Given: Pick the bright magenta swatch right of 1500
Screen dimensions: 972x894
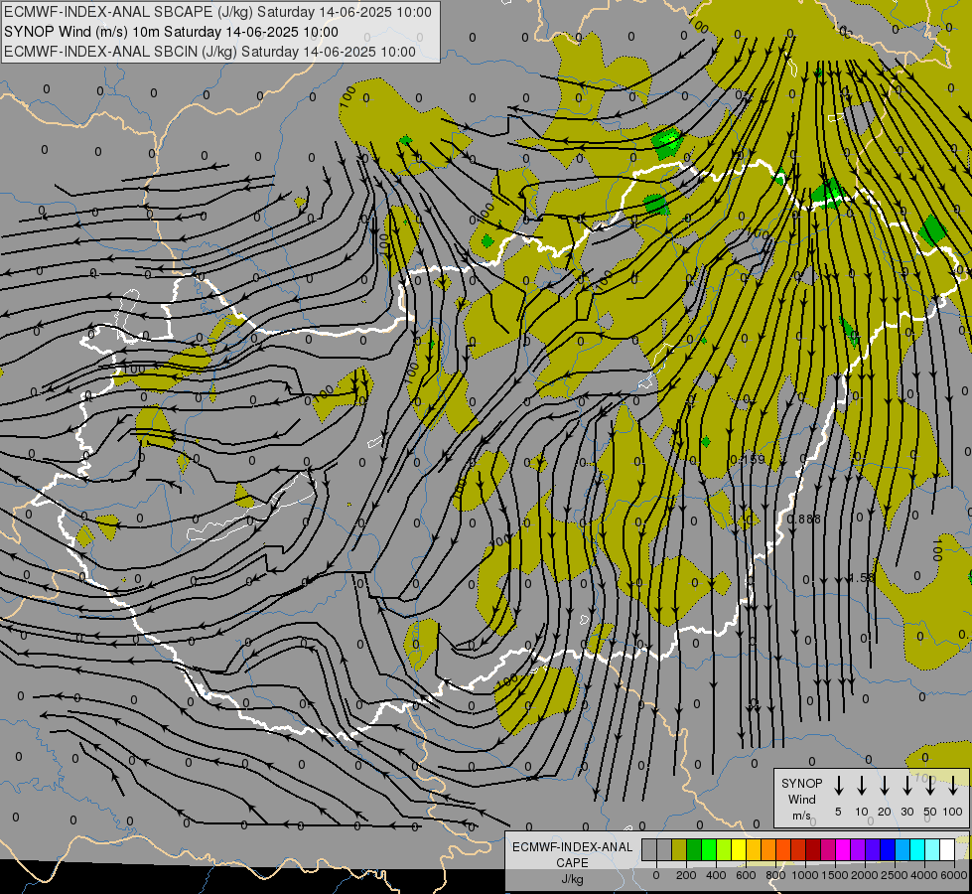Looking at the screenshot, I should (843, 849).
